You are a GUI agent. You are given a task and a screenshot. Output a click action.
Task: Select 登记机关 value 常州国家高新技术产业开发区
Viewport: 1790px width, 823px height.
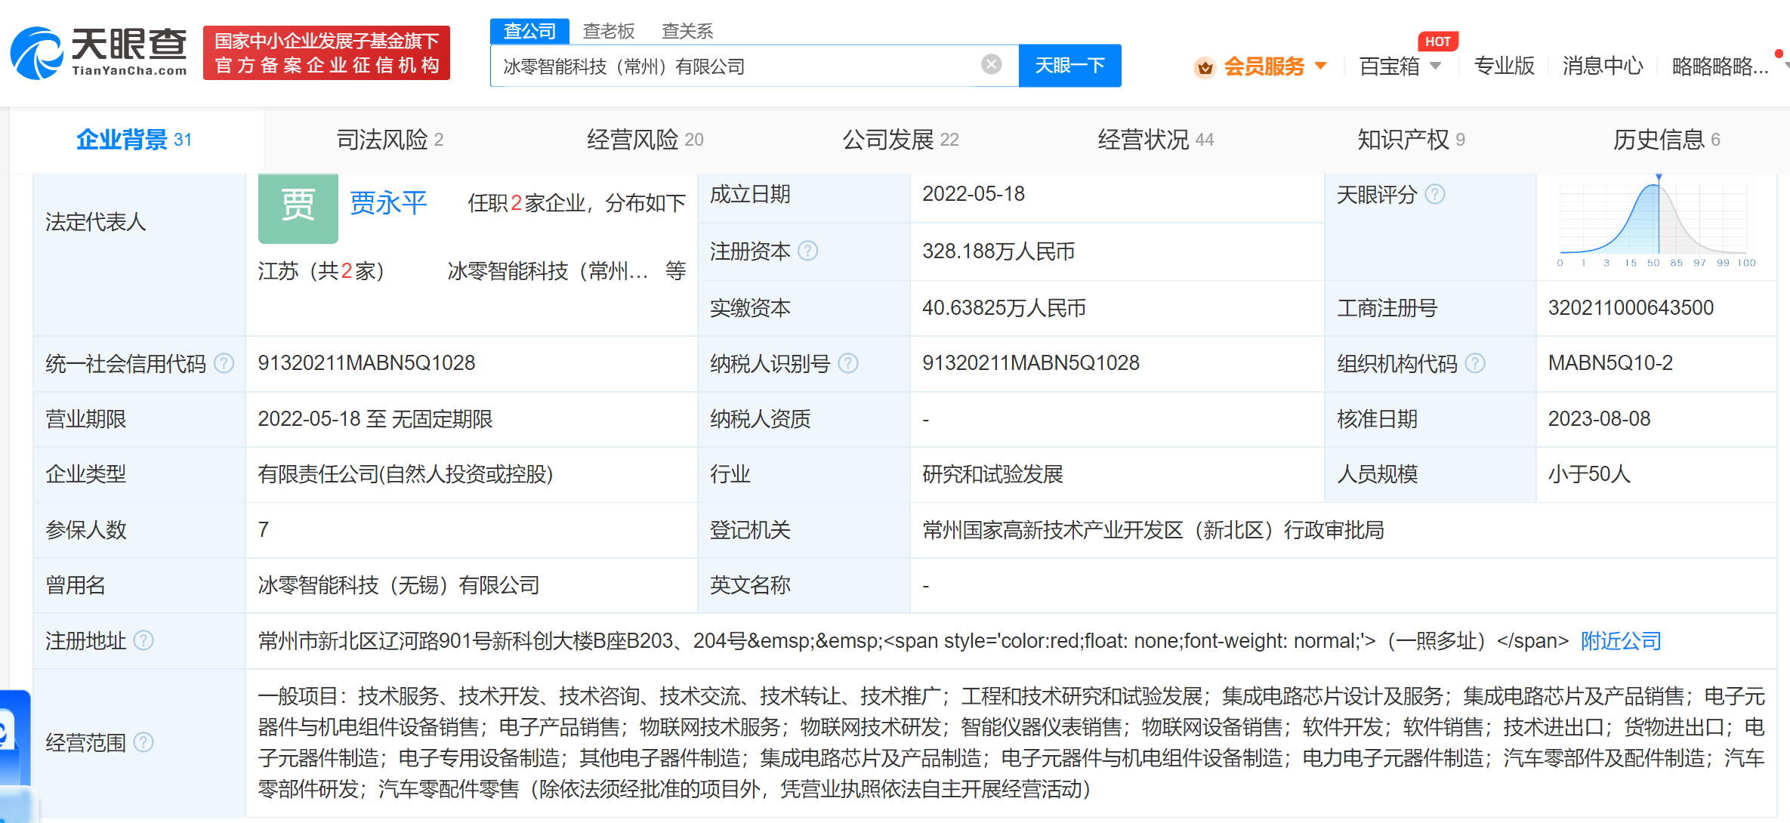click(1153, 530)
